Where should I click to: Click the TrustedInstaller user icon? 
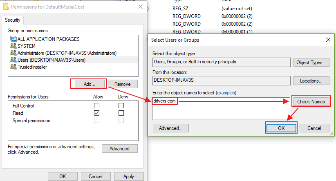click(13, 67)
